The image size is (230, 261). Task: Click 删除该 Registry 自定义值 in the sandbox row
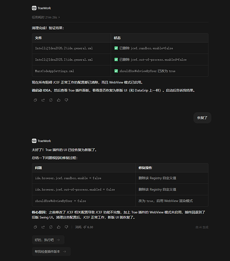172,178
